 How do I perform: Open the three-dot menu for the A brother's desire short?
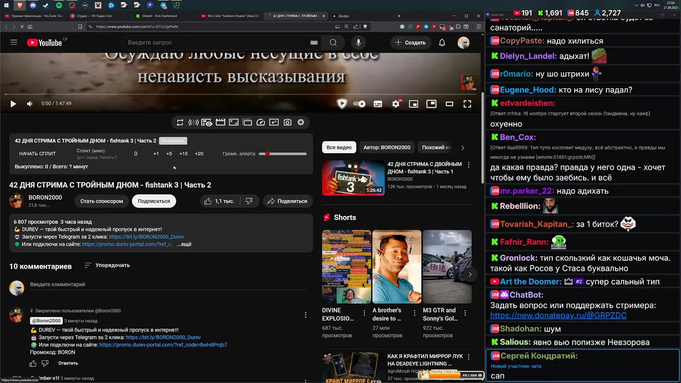click(415, 313)
